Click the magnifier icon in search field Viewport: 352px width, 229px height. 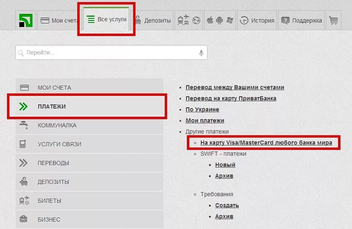[21, 53]
